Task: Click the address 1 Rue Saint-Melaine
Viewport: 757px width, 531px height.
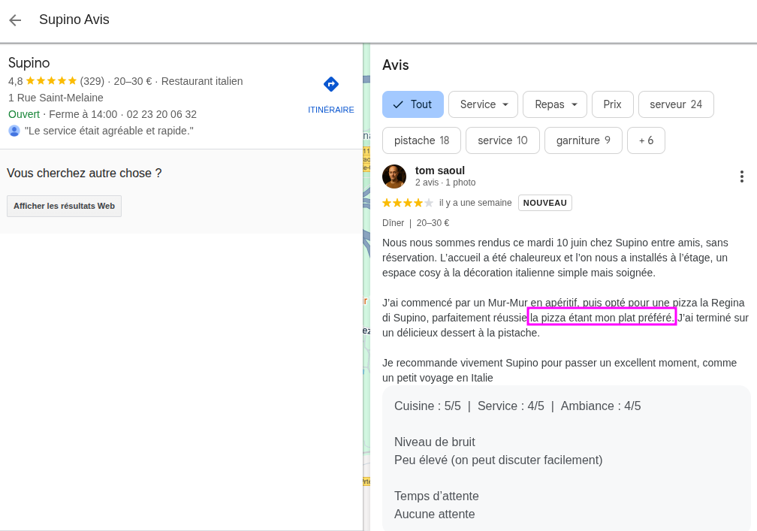Action: coord(56,98)
